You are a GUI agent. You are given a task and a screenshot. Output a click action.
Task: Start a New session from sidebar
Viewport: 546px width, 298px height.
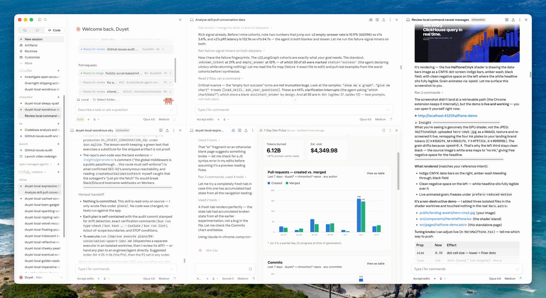(x=41, y=39)
